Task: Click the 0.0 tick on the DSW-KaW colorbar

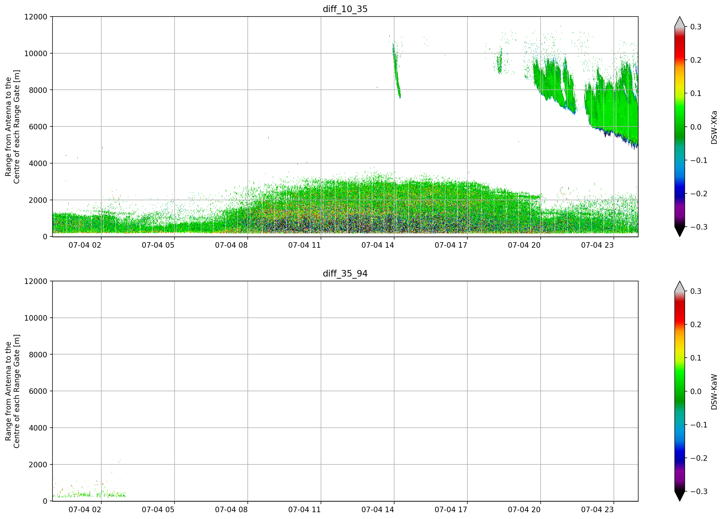Action: [x=696, y=391]
